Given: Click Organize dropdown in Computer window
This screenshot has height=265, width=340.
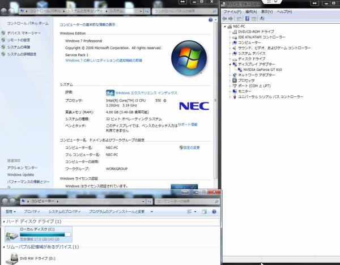Looking at the screenshot, I should [x=10, y=212].
